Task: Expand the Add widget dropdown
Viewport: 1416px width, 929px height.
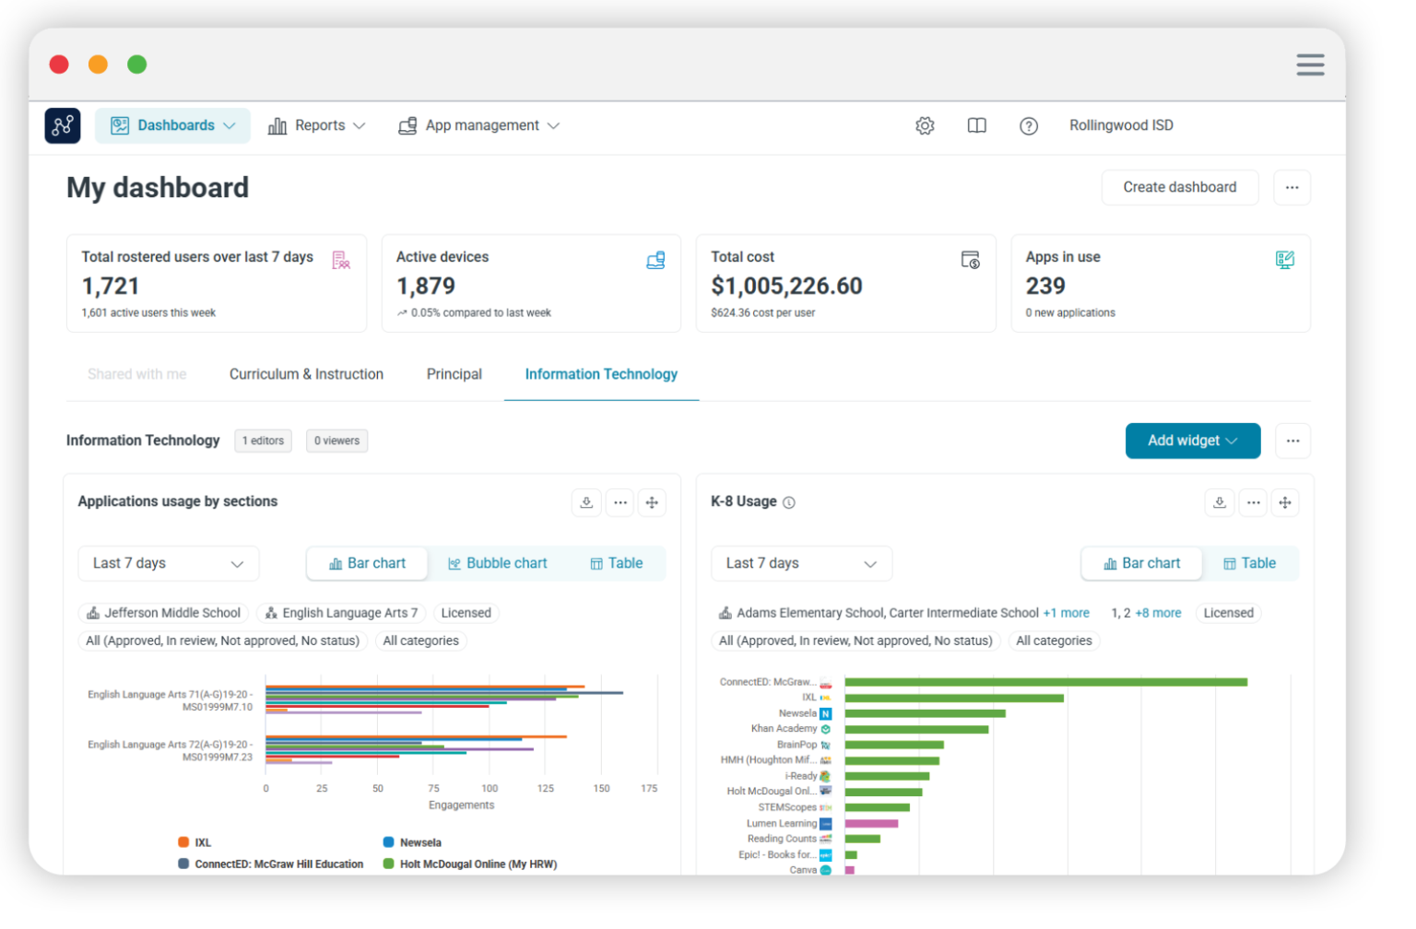Action: 1192,441
